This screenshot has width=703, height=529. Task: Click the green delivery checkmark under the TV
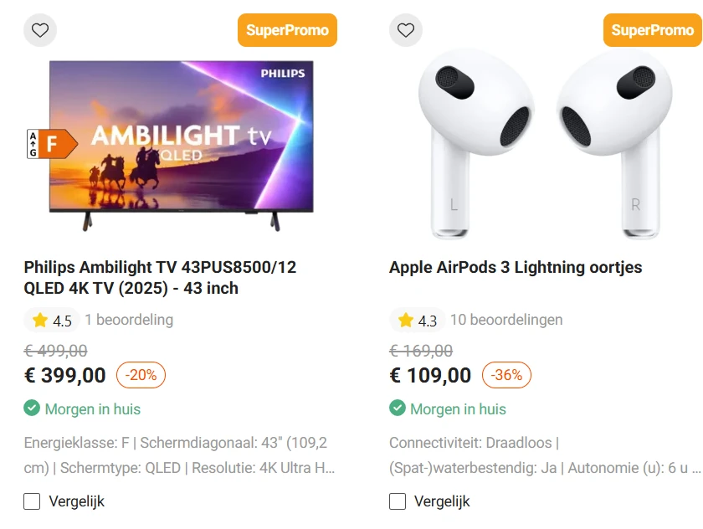click(30, 409)
